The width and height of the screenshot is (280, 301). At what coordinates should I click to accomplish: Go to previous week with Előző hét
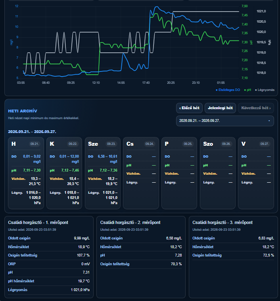pos(189,108)
